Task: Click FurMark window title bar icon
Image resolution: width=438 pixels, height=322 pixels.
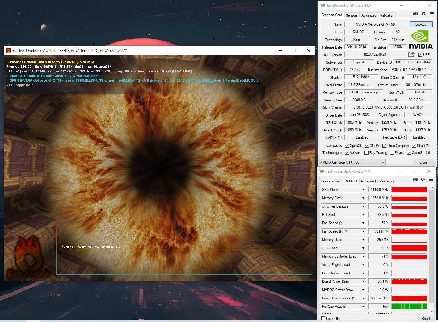Action: point(9,50)
